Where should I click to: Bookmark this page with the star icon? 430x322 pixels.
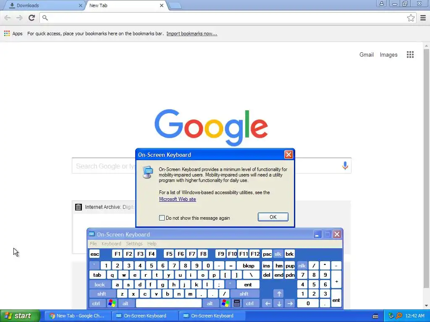pos(411,18)
